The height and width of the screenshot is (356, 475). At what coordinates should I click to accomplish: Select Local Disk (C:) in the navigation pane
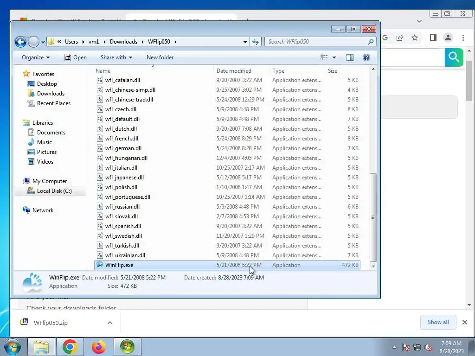(x=50, y=191)
